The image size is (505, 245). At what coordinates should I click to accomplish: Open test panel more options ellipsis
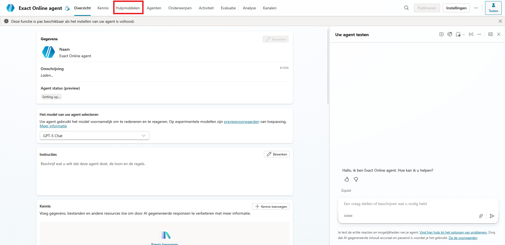coord(479,34)
